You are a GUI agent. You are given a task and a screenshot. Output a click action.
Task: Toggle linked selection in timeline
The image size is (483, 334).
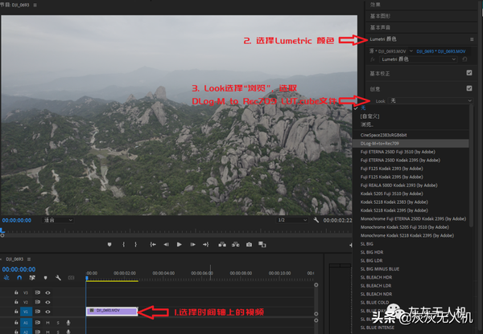(32, 278)
